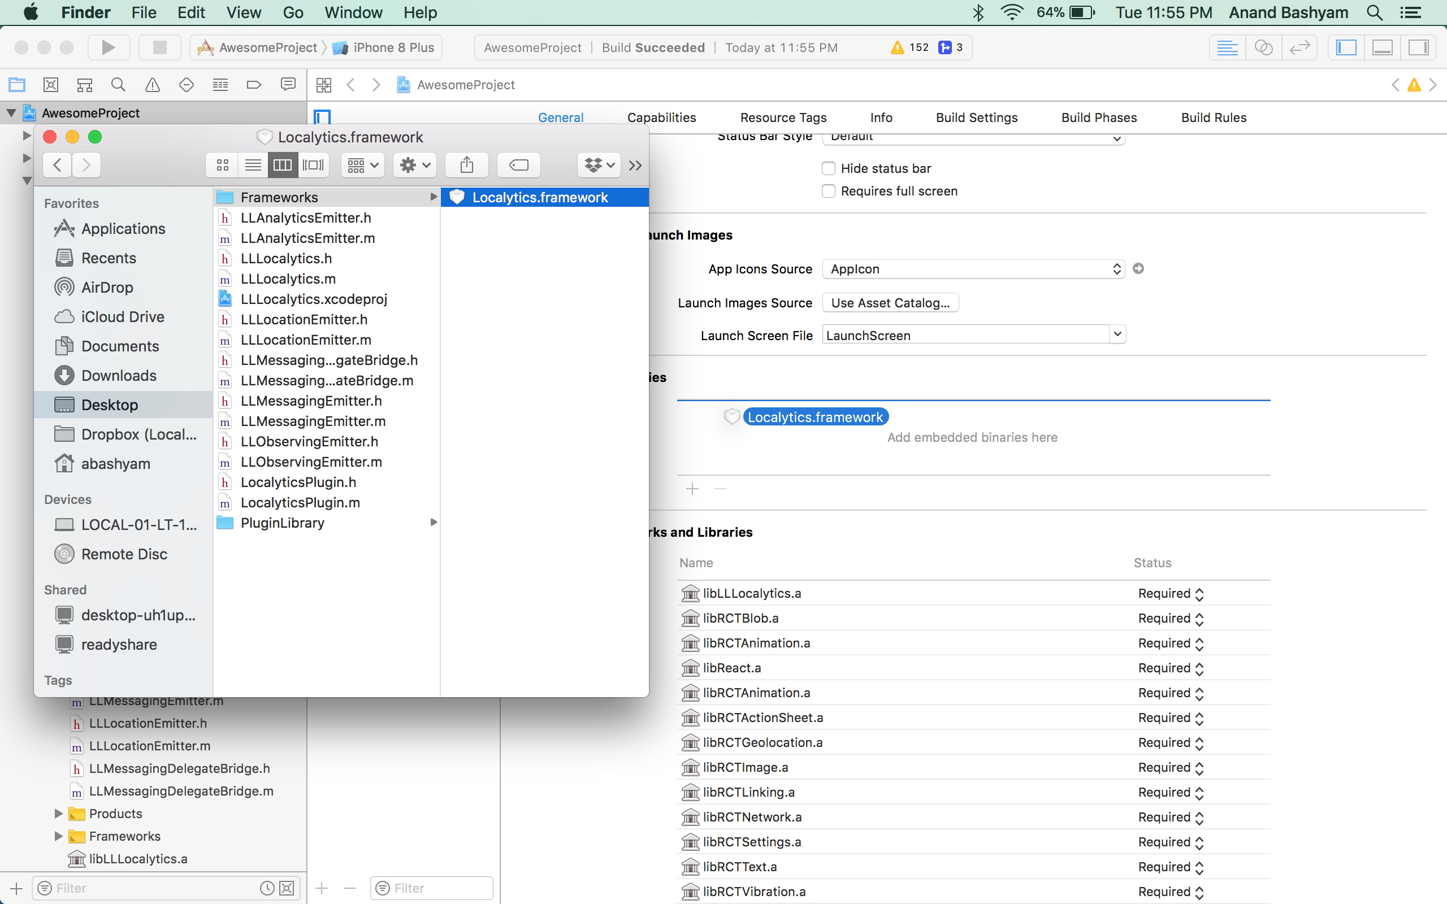This screenshot has width=1447, height=904.
Task: Change libReact.a status with its stepper
Action: pos(1199,668)
